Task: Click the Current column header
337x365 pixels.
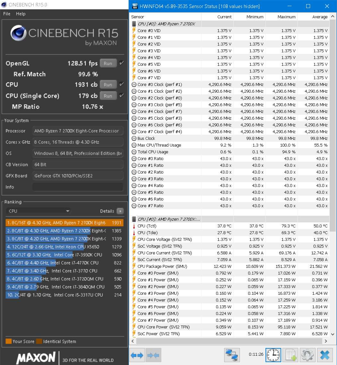Action: tap(217, 17)
